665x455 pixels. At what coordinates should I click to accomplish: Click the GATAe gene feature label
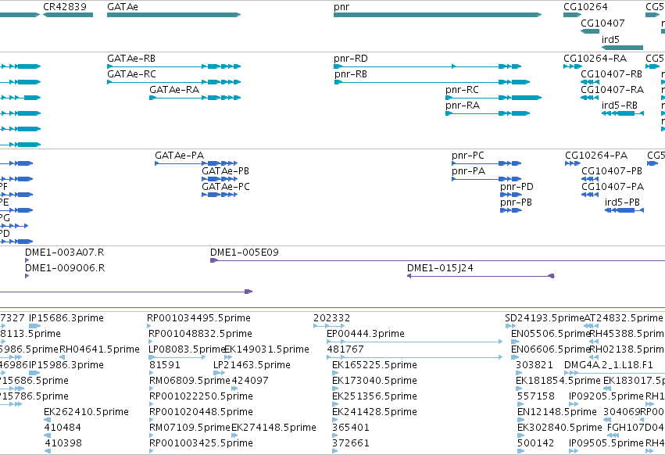(x=123, y=7)
